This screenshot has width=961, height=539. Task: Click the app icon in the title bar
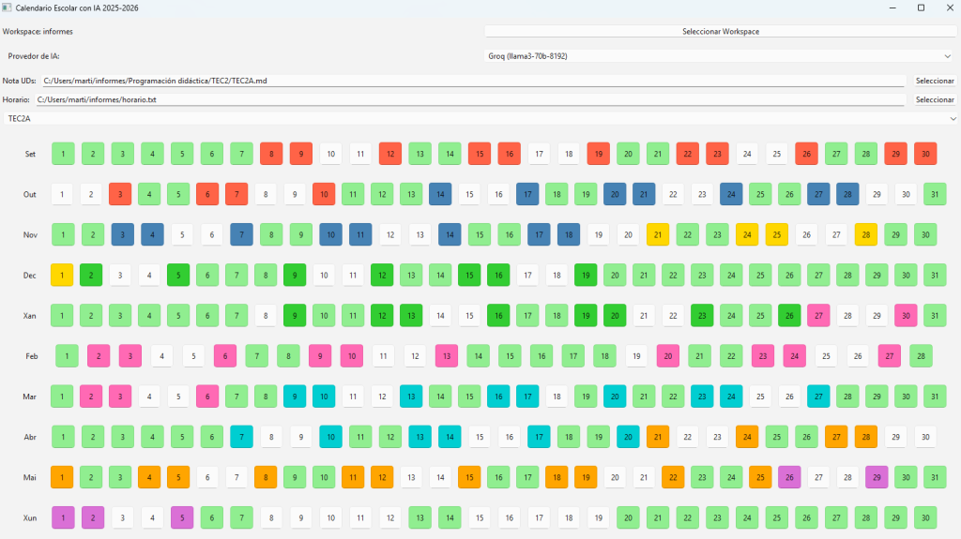[x=8, y=7]
